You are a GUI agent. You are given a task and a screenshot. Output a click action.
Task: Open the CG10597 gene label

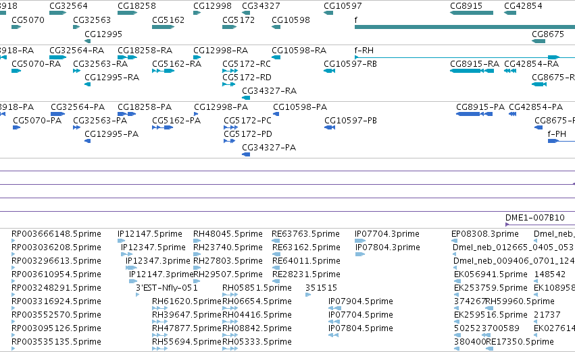click(343, 6)
